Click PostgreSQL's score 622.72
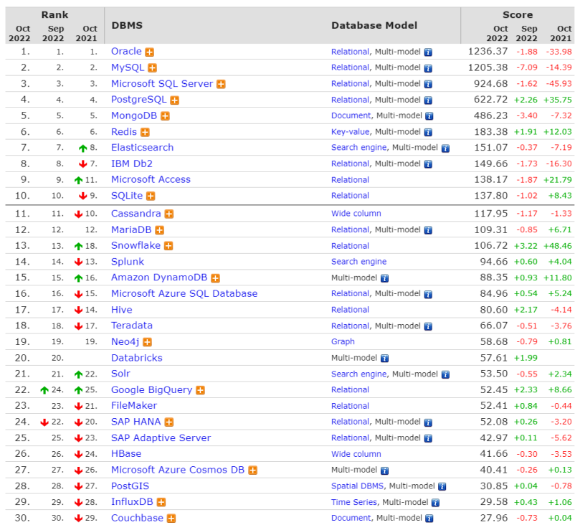Viewport: 580px width, 530px height. pyautogui.click(x=490, y=100)
